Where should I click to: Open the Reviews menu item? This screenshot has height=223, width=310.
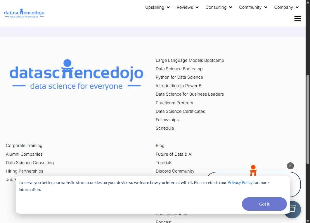point(185,7)
